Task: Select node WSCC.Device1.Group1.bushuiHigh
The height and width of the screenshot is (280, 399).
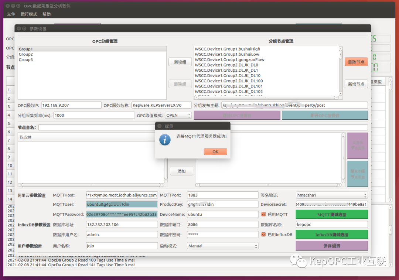Action: coord(266,49)
